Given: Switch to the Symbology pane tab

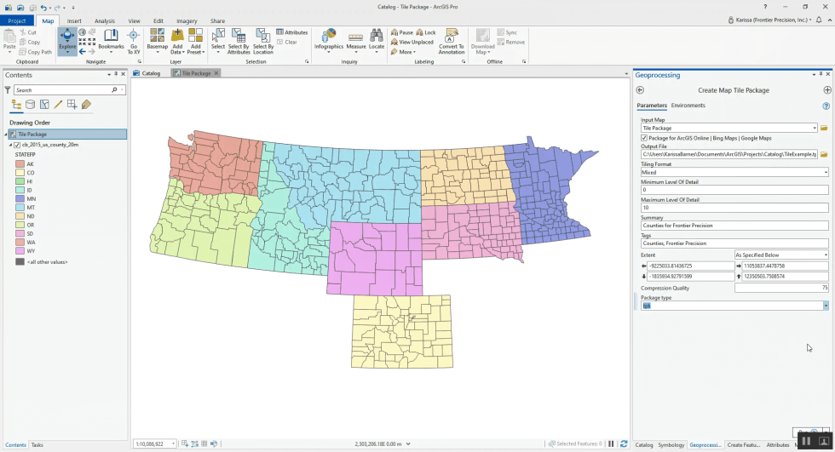Looking at the screenshot, I should click(x=671, y=444).
